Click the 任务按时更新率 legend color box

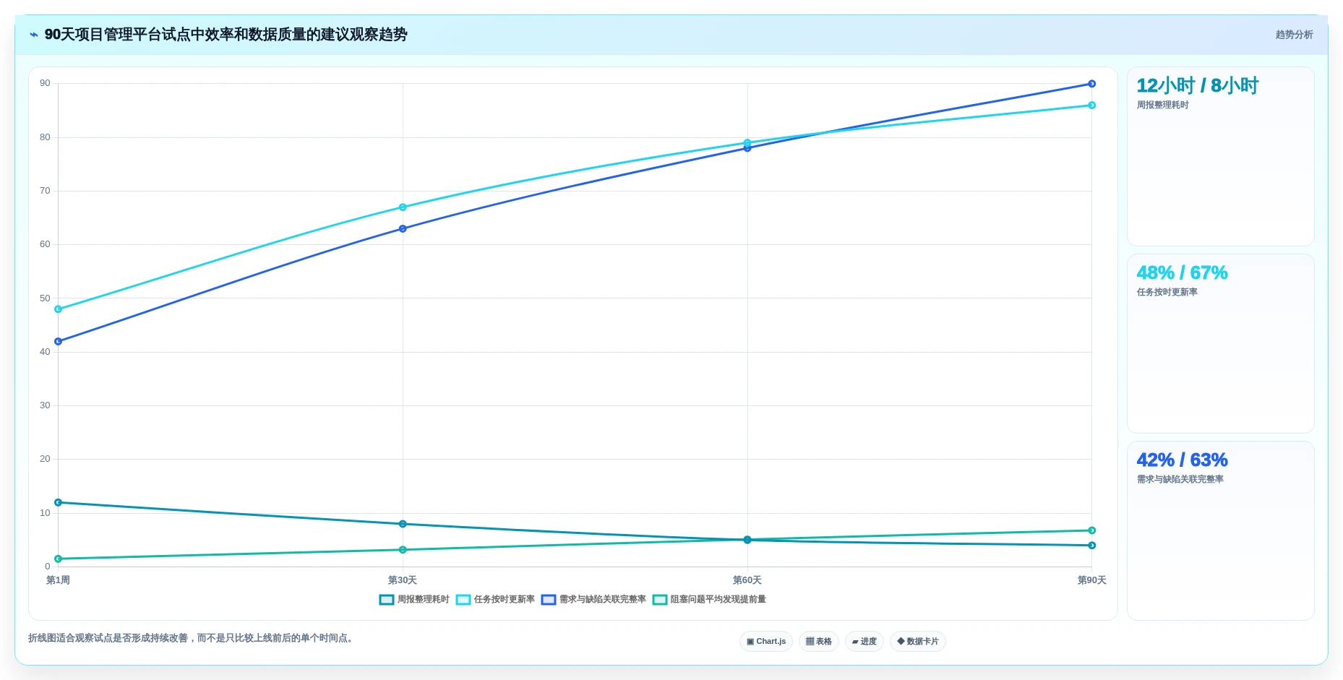pos(463,600)
